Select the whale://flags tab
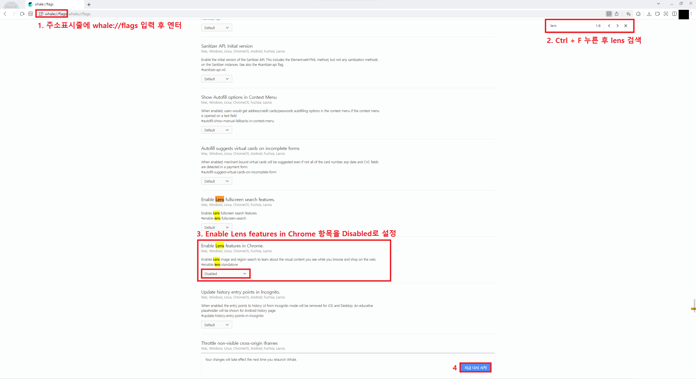The image size is (696, 379). 54,4
